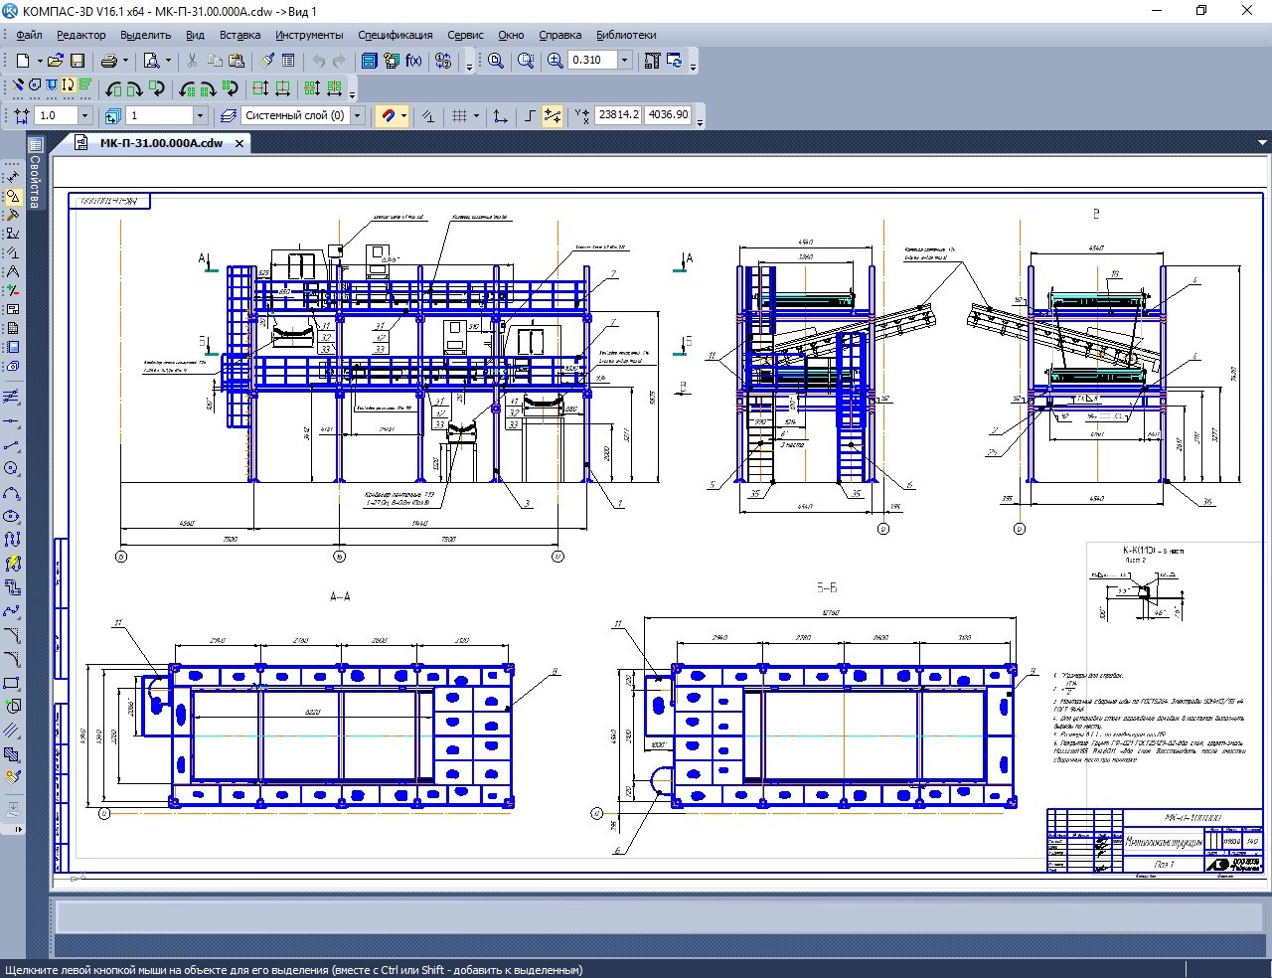Click the Variables f(x) icon
This screenshot has height=978, width=1272.
[413, 61]
